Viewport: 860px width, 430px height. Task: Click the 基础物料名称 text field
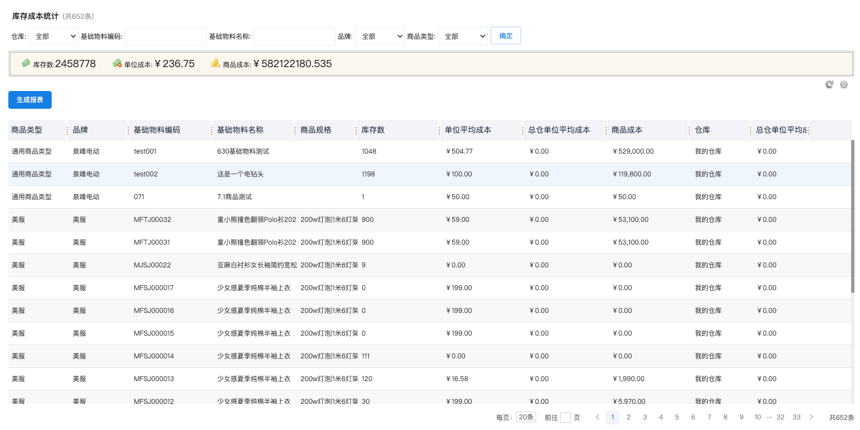coord(294,37)
